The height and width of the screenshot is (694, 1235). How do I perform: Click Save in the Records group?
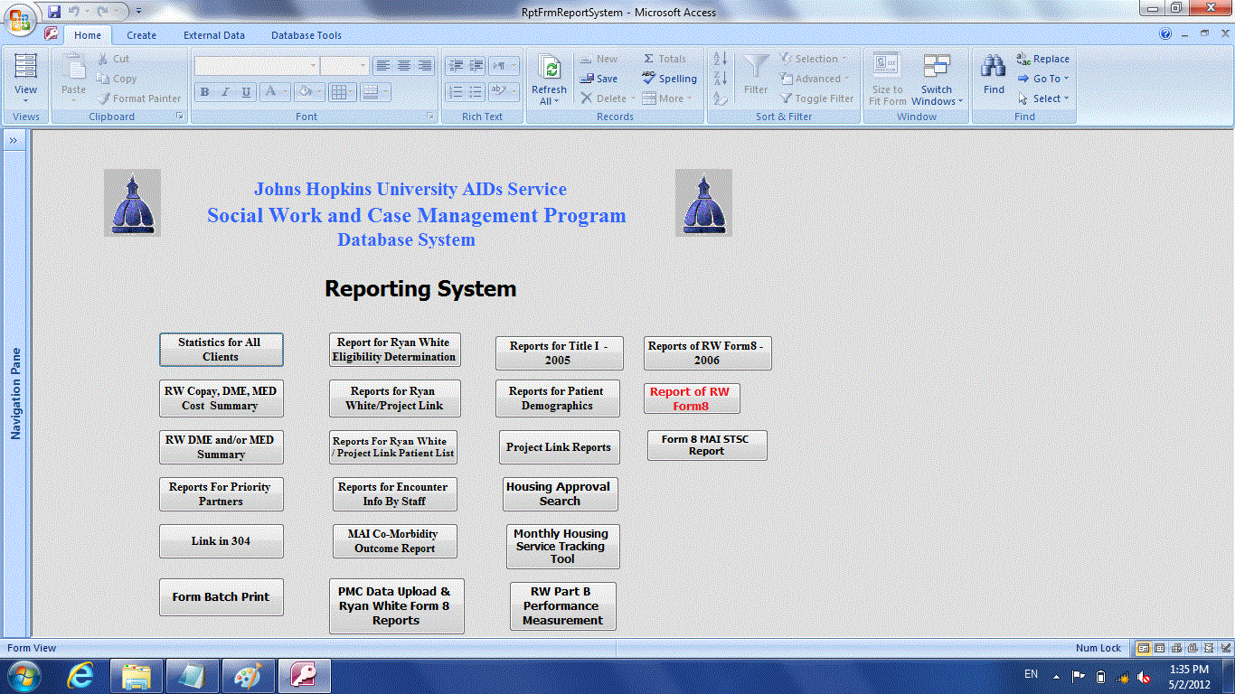[x=599, y=79]
